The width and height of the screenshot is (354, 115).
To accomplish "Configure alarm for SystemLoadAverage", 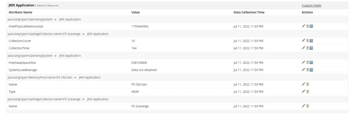I will click(x=308, y=70).
